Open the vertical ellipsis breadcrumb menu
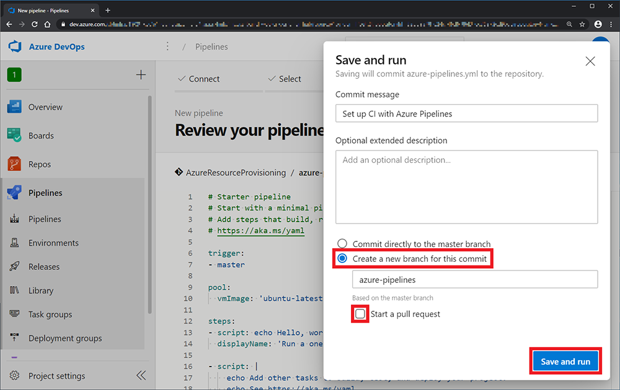Viewport: 620px width, 390px height. click(x=167, y=46)
